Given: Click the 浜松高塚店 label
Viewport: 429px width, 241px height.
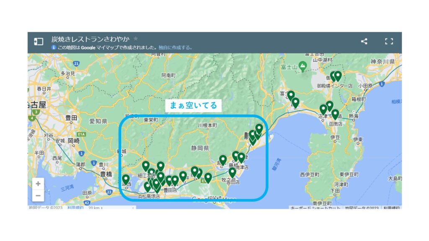Looking at the screenshot, I should point(149,197).
